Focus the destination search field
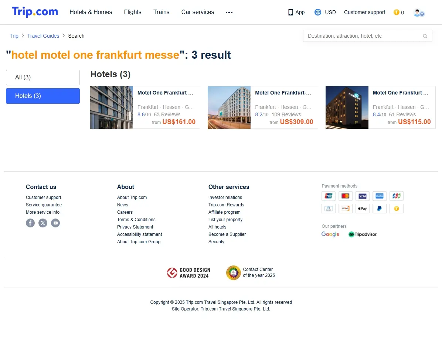The width and height of the screenshot is (442, 340). pos(368,36)
